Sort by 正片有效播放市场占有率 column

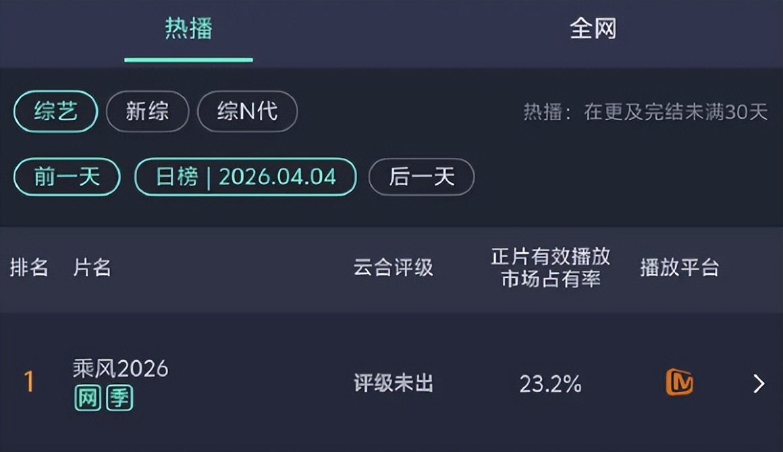550,268
